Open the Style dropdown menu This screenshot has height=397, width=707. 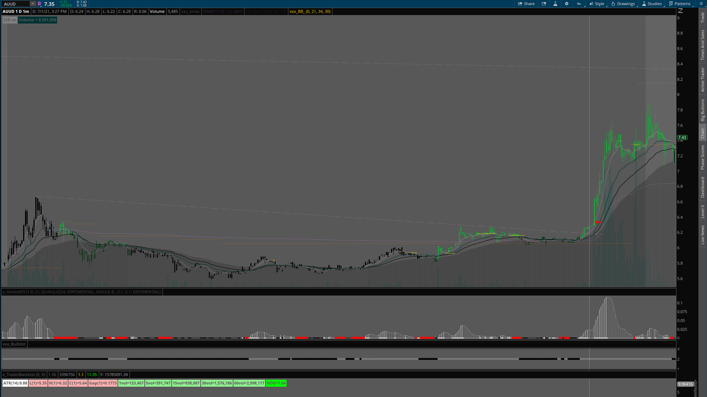tap(597, 4)
